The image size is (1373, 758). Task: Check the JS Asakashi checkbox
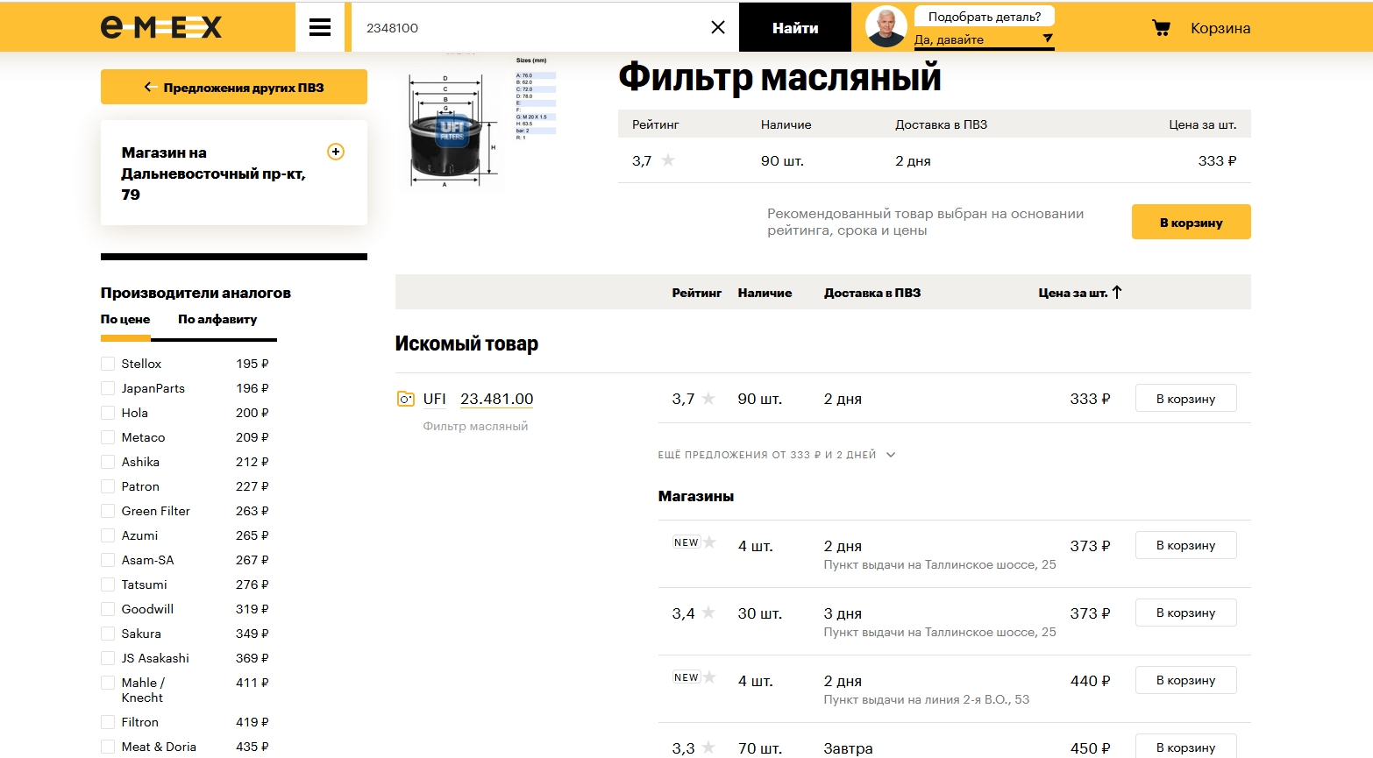(x=108, y=658)
